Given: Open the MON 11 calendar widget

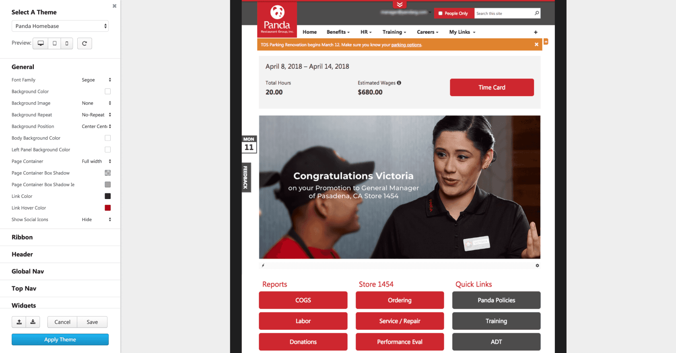Looking at the screenshot, I should coord(249,144).
